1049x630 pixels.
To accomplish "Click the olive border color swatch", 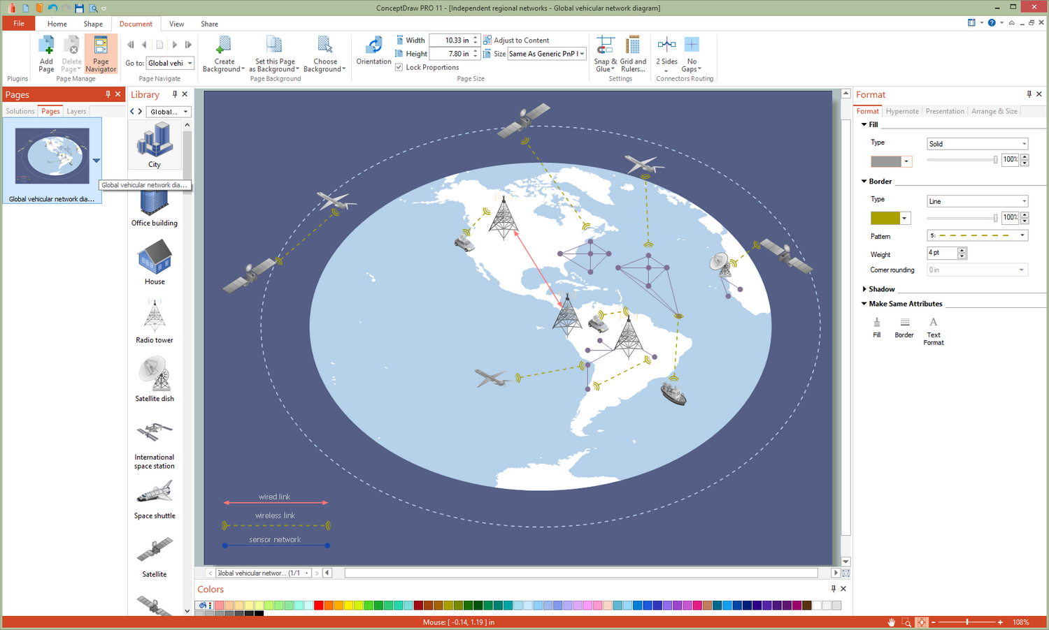I will [x=885, y=218].
